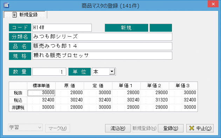Click the 流込(R) button
This screenshot has height=138, width=221.
tap(118, 128)
